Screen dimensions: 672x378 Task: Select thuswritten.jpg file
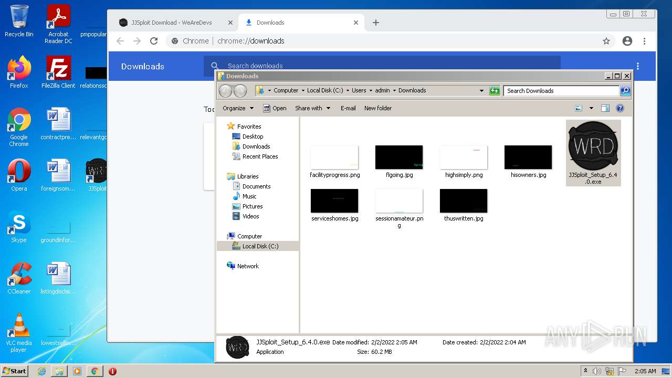point(464,205)
